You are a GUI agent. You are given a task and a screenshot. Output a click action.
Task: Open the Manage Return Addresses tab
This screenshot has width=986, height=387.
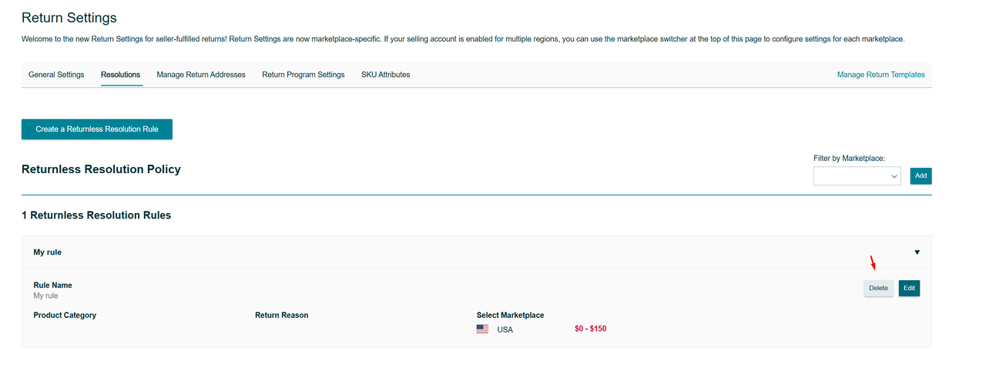point(201,75)
